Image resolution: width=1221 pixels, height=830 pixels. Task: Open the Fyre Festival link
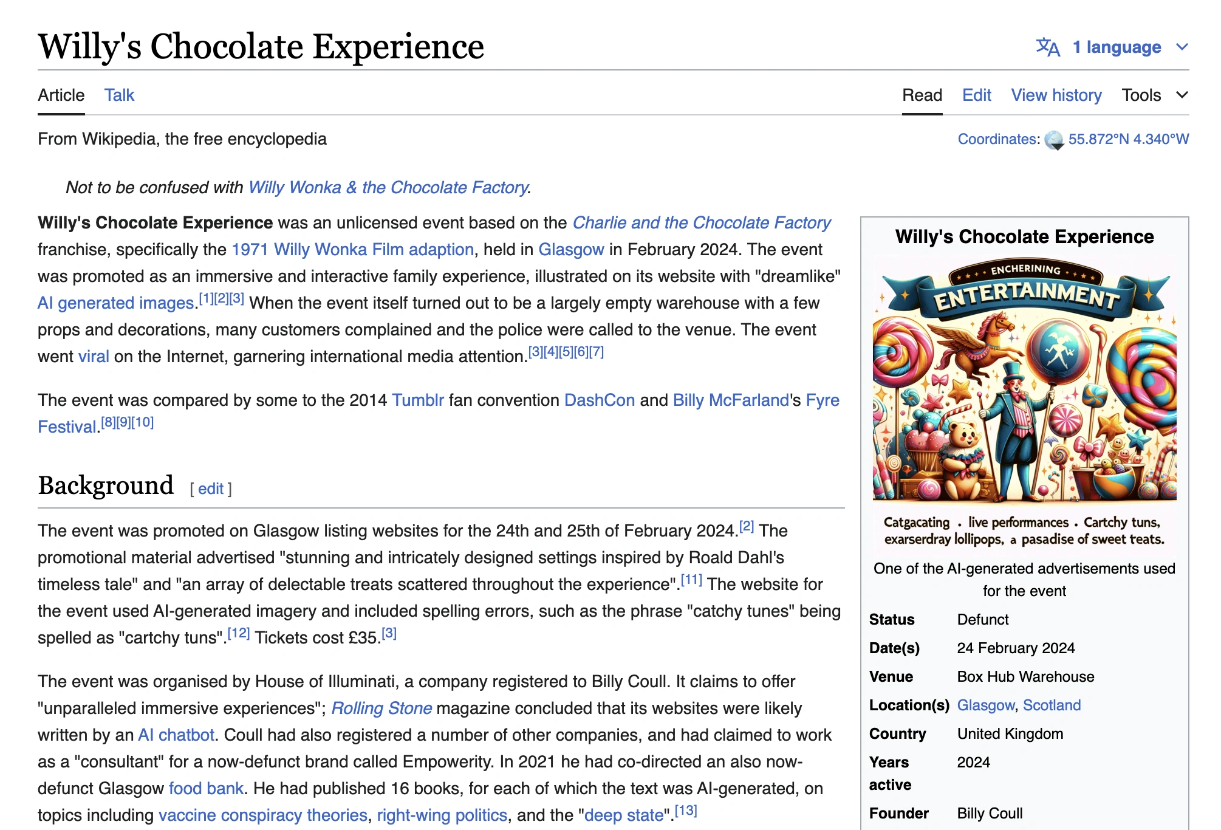click(x=823, y=400)
